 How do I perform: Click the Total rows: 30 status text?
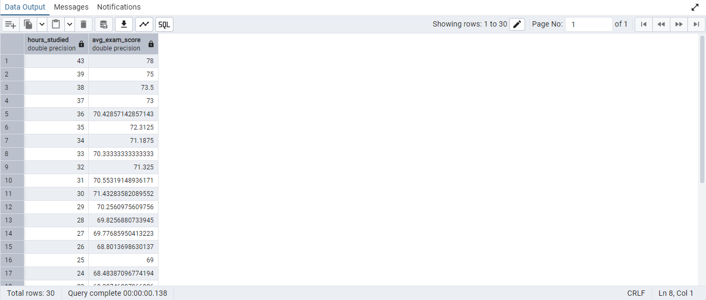[x=31, y=293]
